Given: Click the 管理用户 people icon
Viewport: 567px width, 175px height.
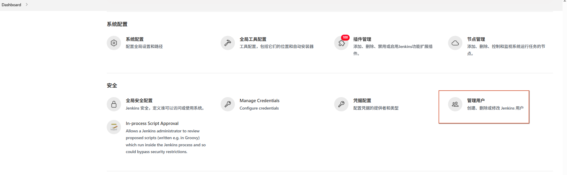Looking at the screenshot, I should pos(455,104).
